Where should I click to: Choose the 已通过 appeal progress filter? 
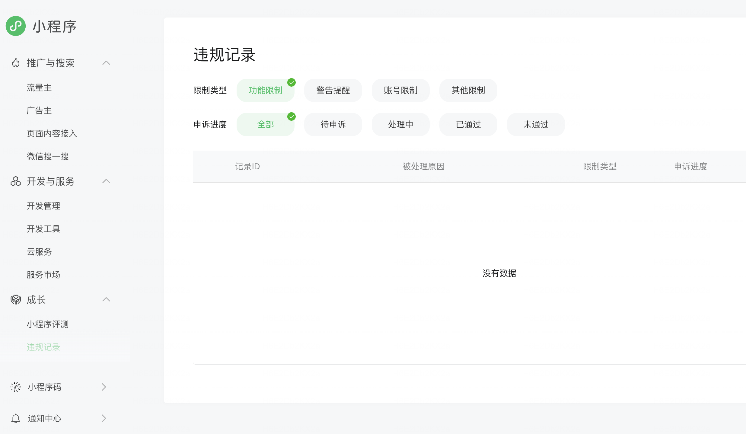pyautogui.click(x=468, y=124)
